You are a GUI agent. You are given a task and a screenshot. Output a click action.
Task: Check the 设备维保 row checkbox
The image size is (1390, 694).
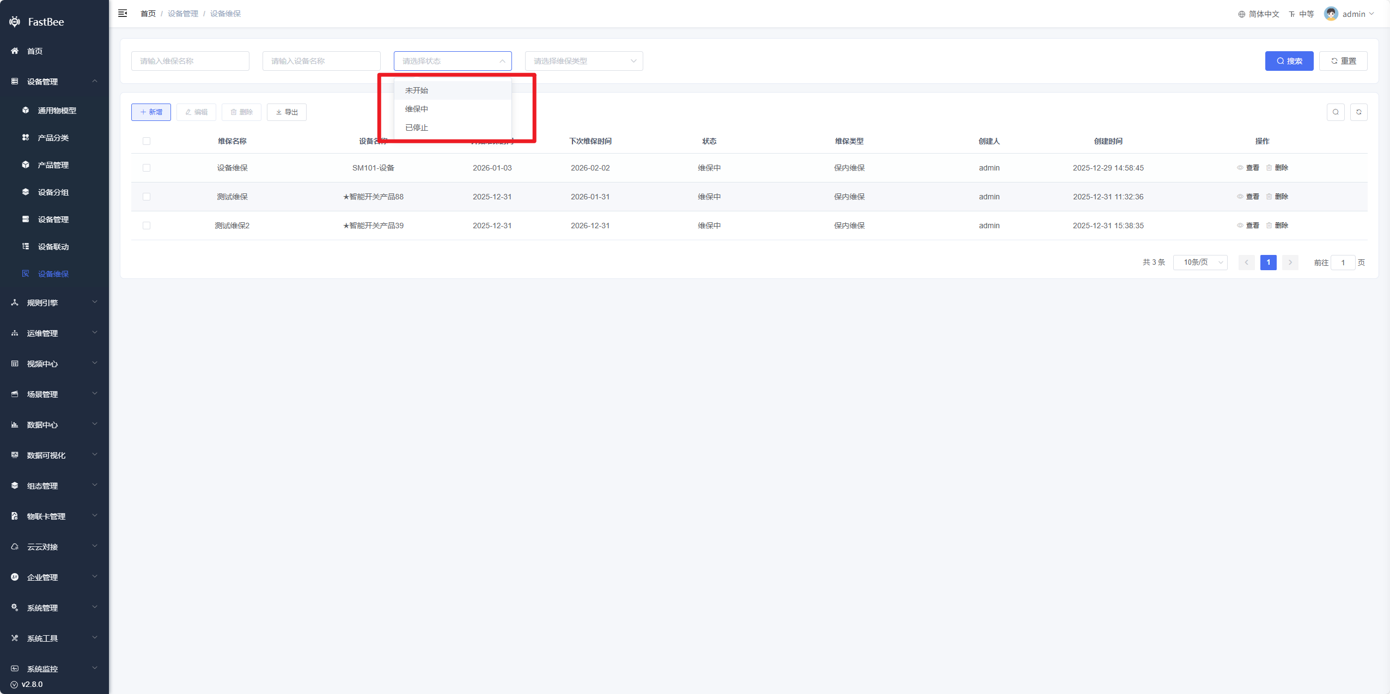[x=147, y=168]
